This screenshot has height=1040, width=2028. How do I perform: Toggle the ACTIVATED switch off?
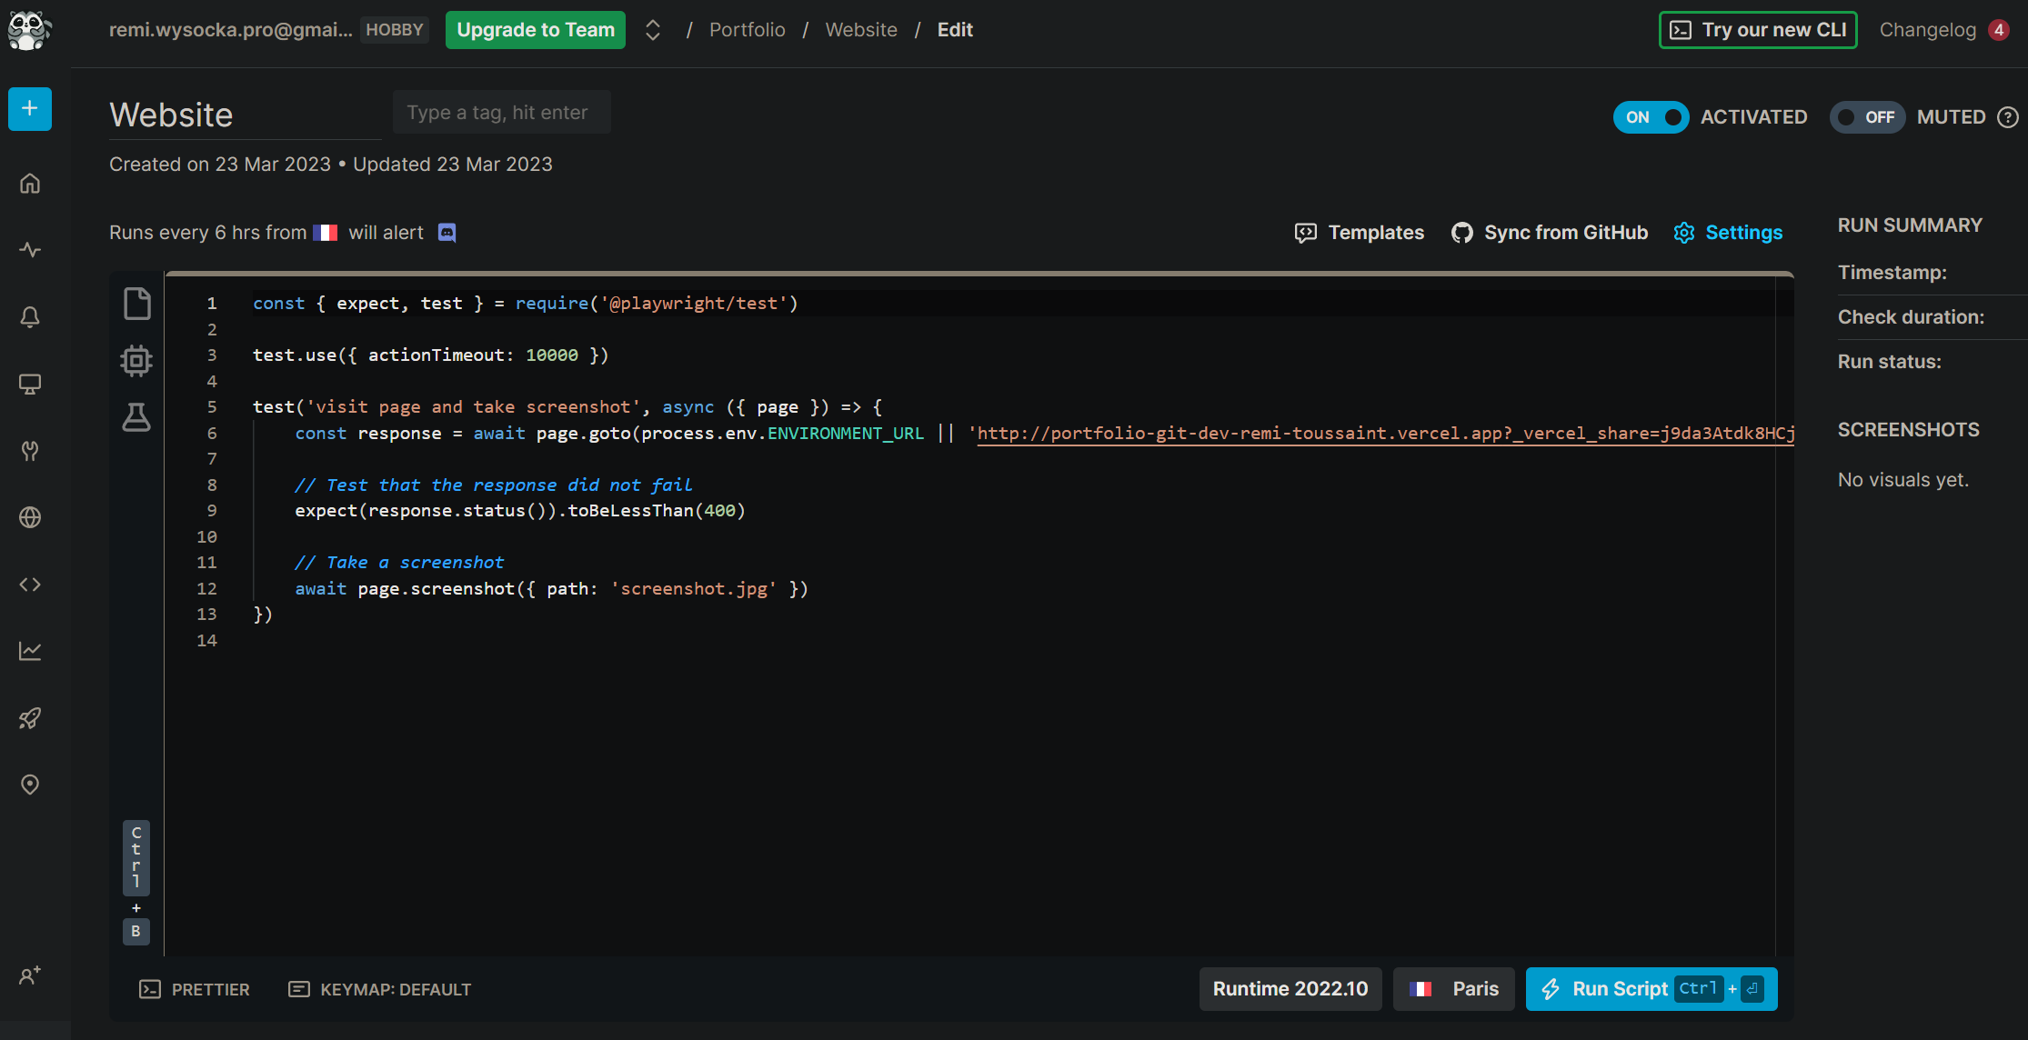(1651, 117)
